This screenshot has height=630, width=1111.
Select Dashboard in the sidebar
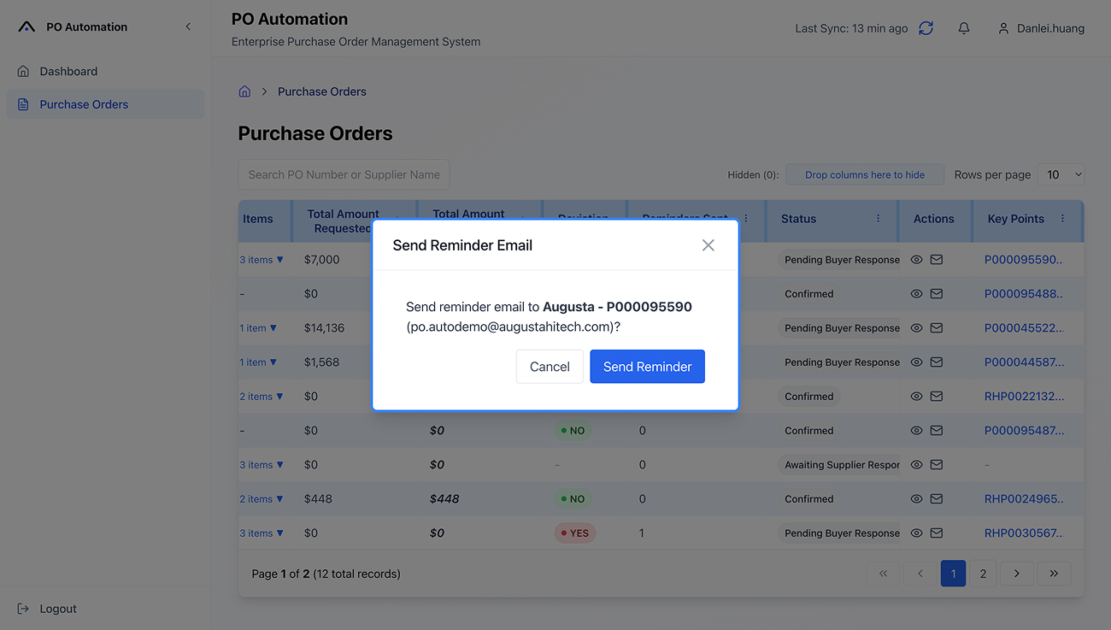pos(68,71)
